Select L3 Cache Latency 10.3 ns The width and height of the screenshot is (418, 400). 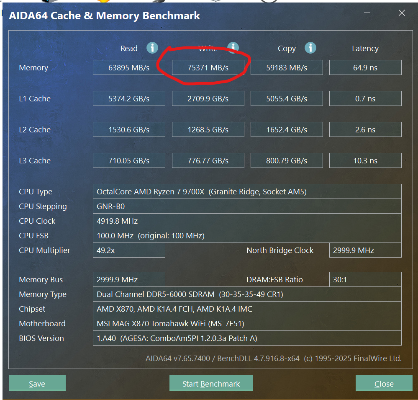tap(365, 160)
